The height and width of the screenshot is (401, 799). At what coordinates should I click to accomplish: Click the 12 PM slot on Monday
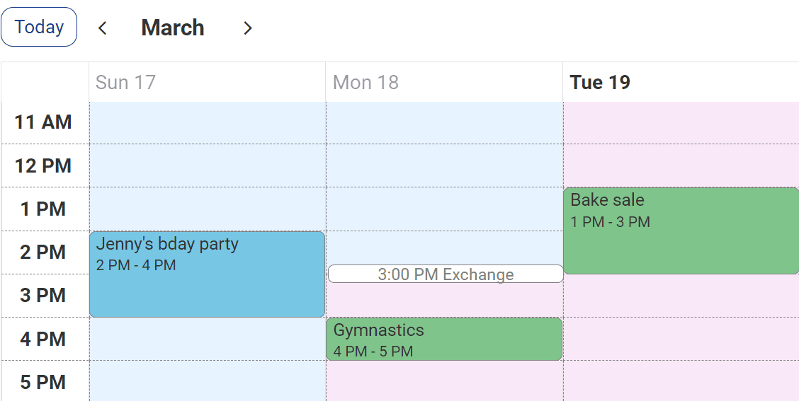coord(444,166)
